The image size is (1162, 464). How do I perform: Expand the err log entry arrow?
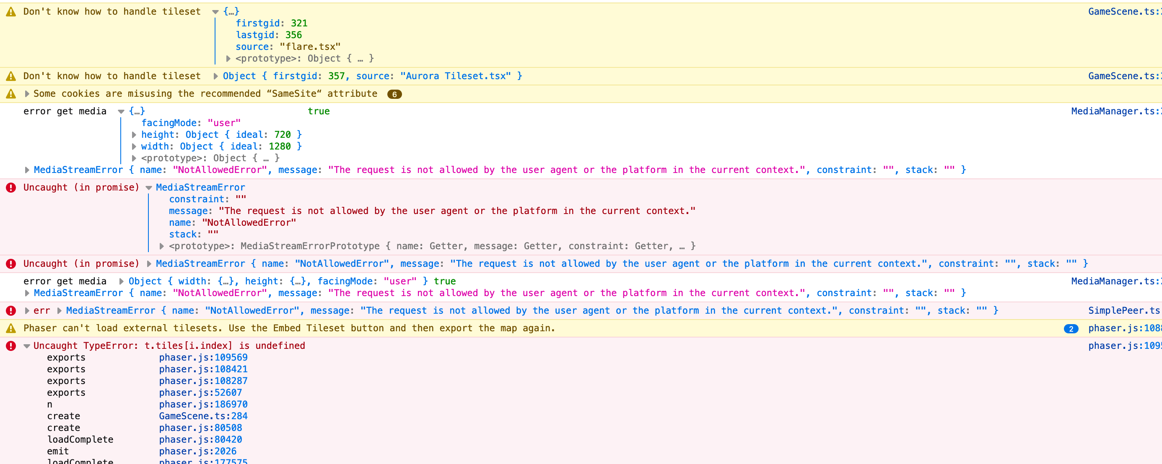tap(27, 310)
